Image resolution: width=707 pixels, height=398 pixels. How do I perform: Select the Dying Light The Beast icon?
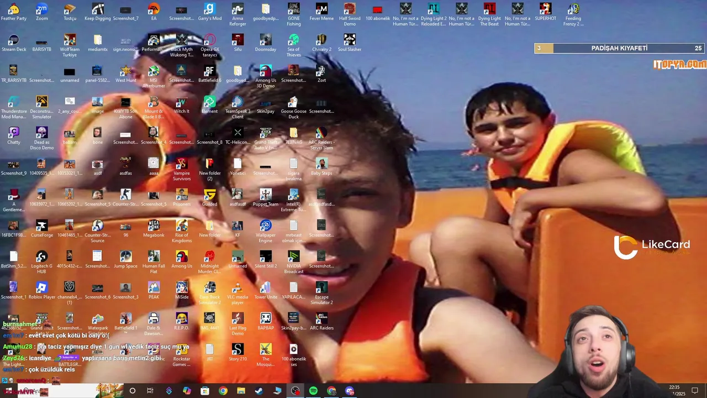pos(489,9)
